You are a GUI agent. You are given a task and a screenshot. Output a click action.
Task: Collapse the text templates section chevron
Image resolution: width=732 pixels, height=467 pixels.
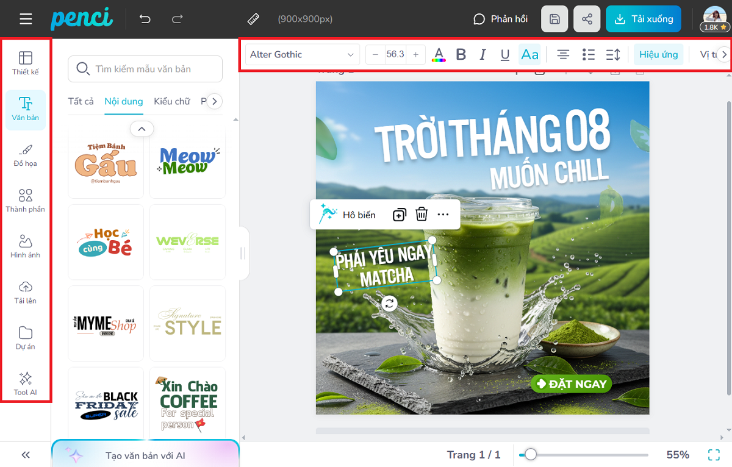142,129
